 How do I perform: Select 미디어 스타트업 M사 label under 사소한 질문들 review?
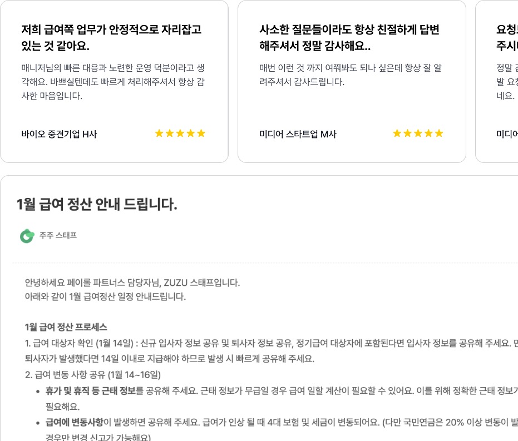tap(298, 134)
